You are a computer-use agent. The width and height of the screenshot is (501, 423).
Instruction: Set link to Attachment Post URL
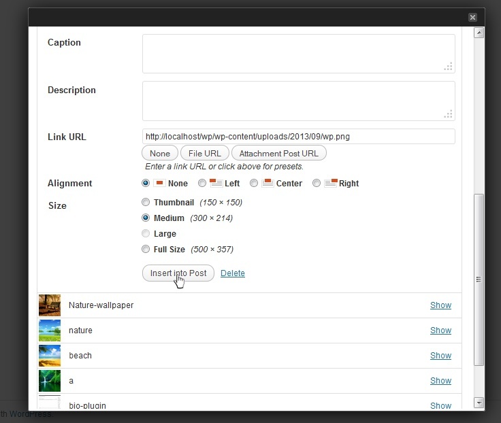(278, 153)
